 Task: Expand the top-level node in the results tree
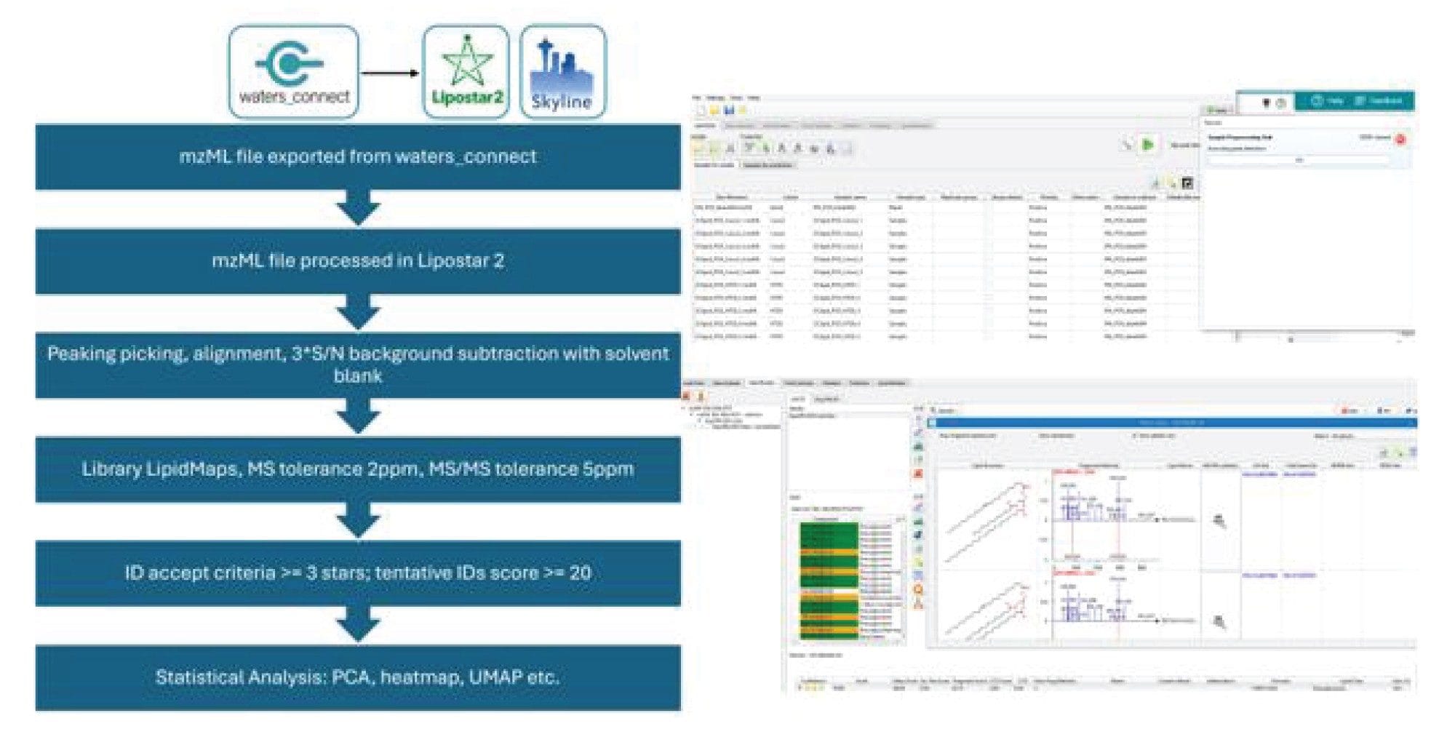pyautogui.click(x=684, y=408)
